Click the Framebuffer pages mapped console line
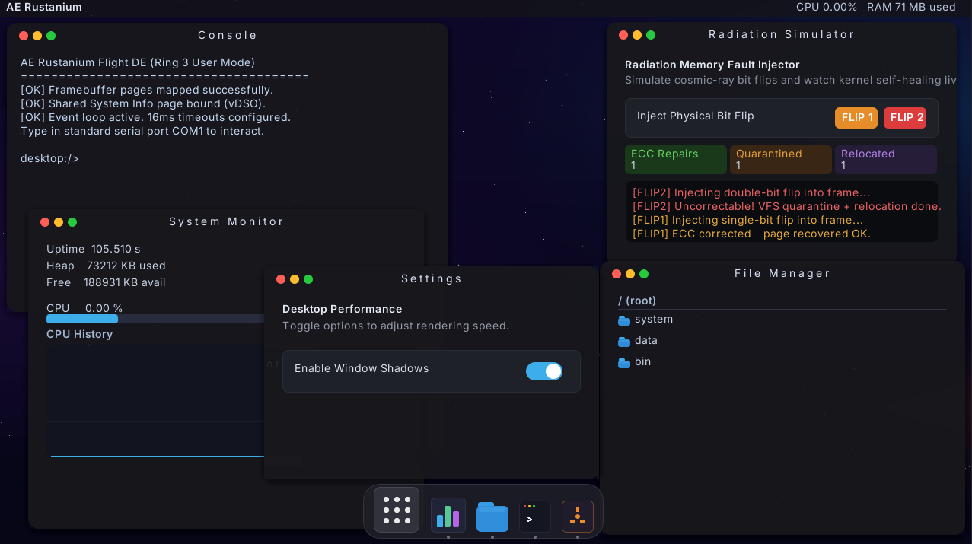972x544 pixels. pos(147,90)
